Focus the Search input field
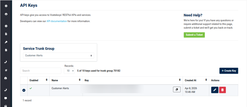 point(41,71)
